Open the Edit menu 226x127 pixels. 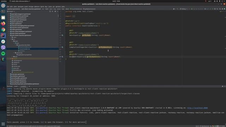click(x=11, y=7)
